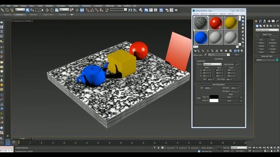280x157 pixels.
Task: Click the white Color #2 swatch
Action: [214, 101]
